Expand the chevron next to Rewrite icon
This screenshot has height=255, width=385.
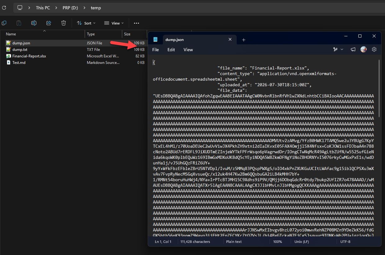[x=342, y=49]
